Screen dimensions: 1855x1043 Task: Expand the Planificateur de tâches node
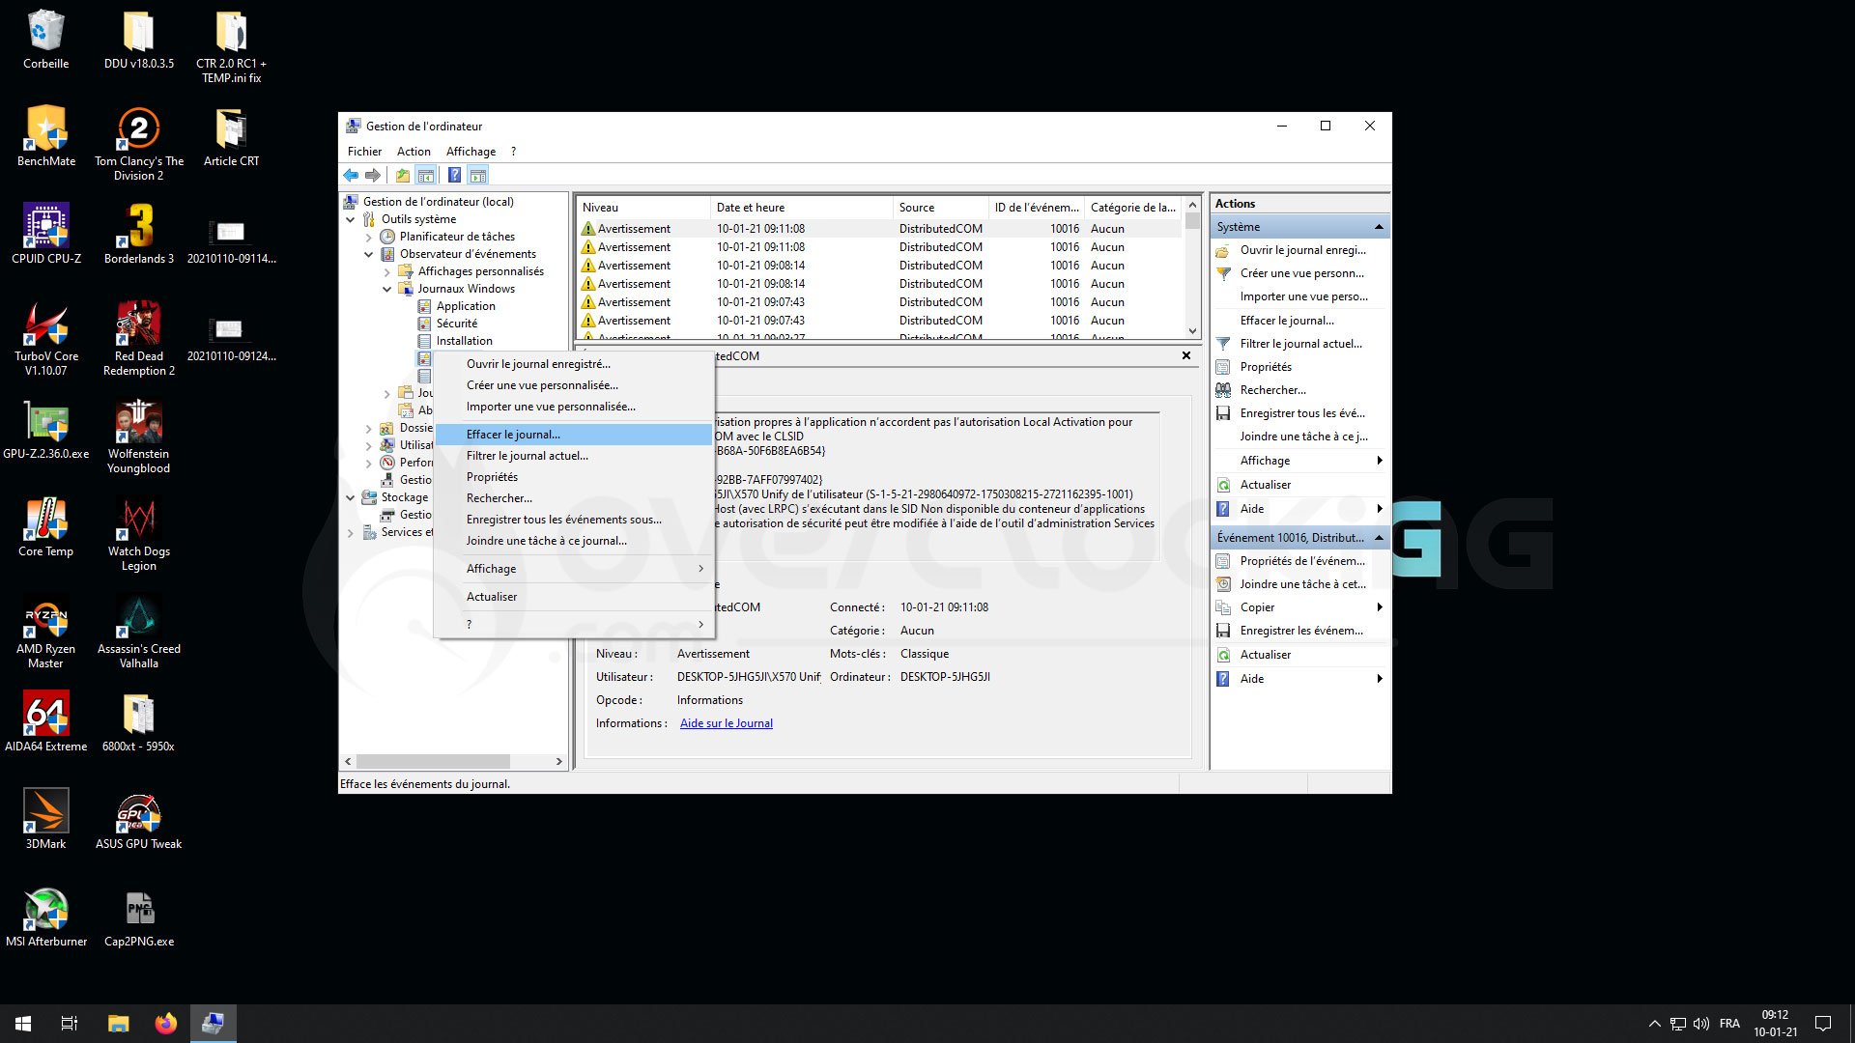pyautogui.click(x=369, y=237)
